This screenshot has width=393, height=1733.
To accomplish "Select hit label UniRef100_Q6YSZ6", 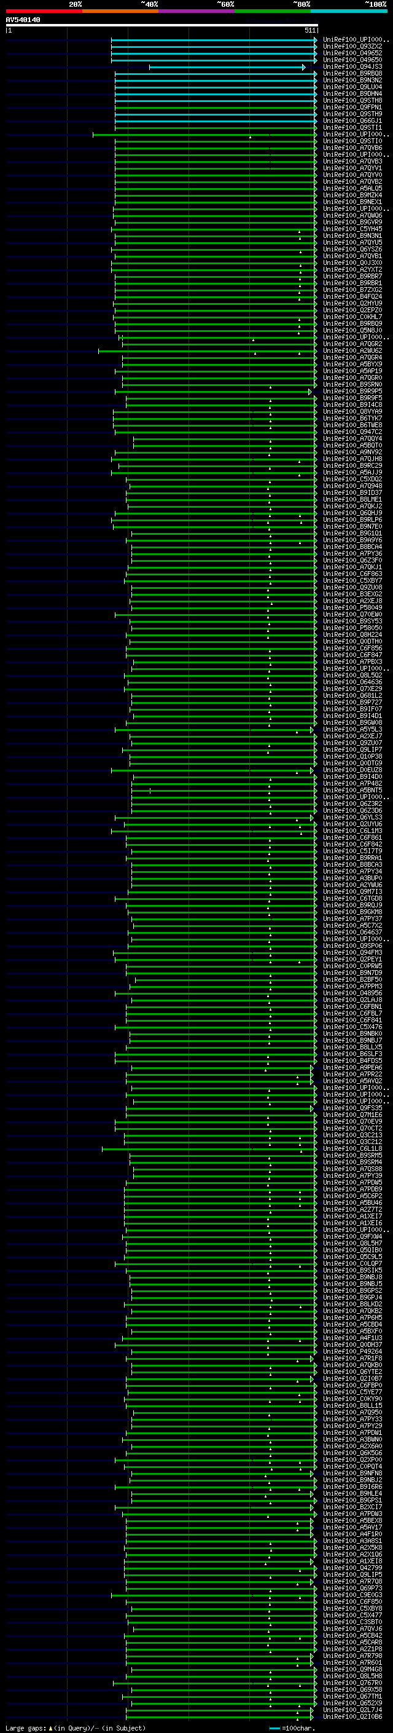I will [x=352, y=249].
